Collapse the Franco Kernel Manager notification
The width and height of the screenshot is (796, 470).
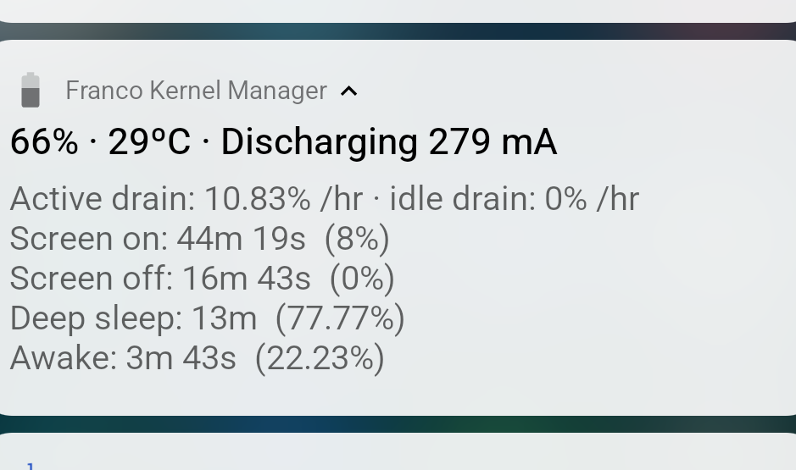(x=348, y=91)
